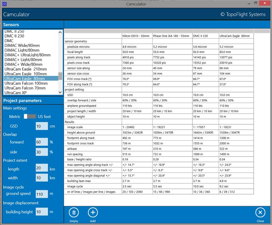The height and width of the screenshot is (225, 272).
Task: Click the project length input field
Action: (x=42, y=168)
